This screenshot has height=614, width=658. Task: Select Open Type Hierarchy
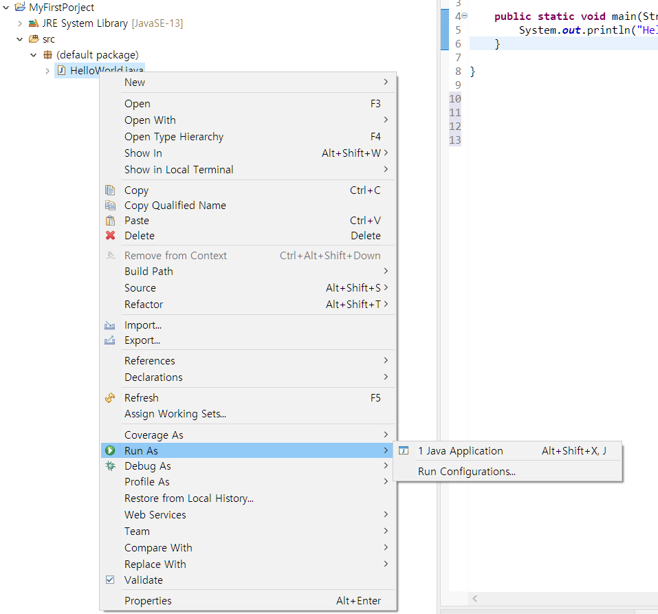pos(248,136)
